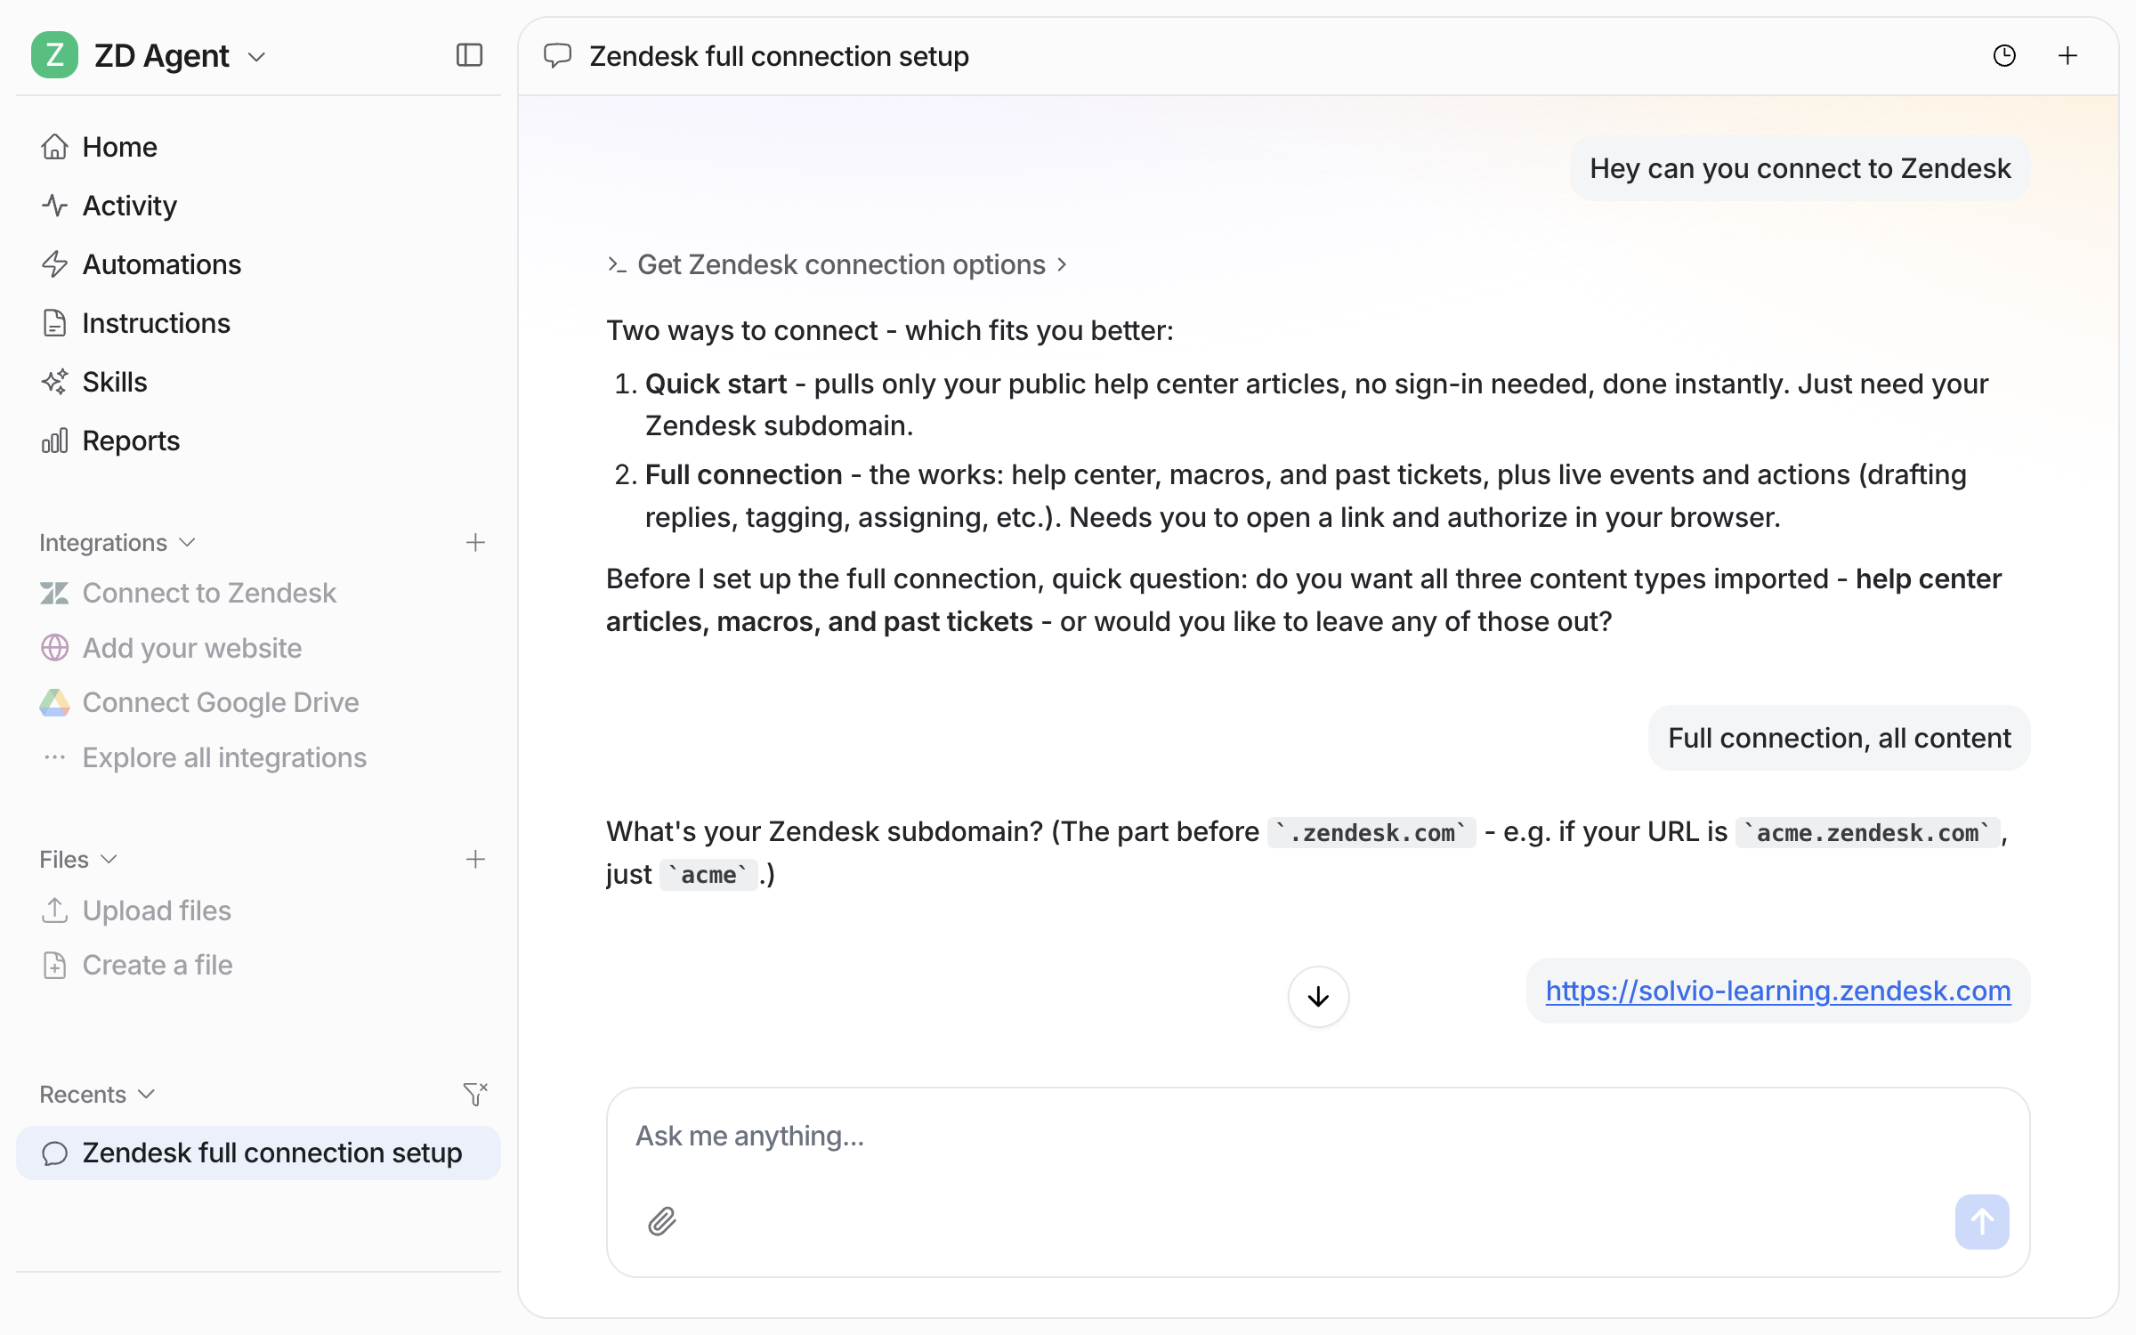Image resolution: width=2136 pixels, height=1335 pixels.
Task: View Reports
Action: 131,441
